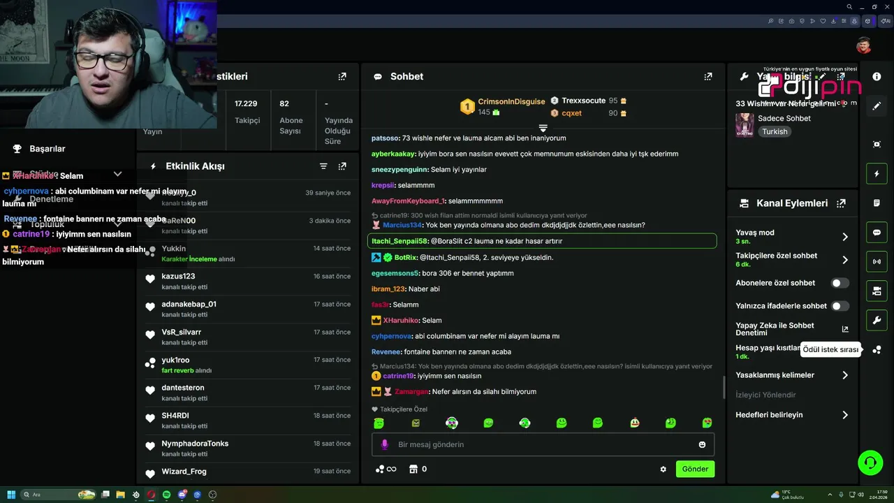Open Trexxsocute leaderboard entry
Viewport: 894px width, 503px height.
pos(589,101)
